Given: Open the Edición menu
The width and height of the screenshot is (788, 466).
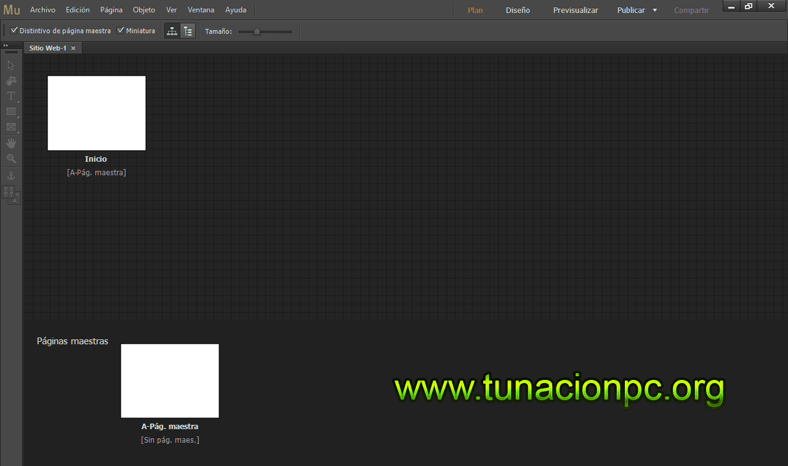Looking at the screenshot, I should pyautogui.click(x=78, y=10).
